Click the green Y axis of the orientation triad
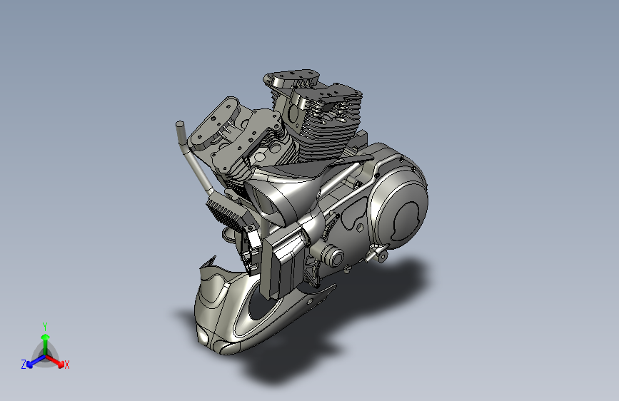Screen dimensions: 619x401 click(x=46, y=344)
